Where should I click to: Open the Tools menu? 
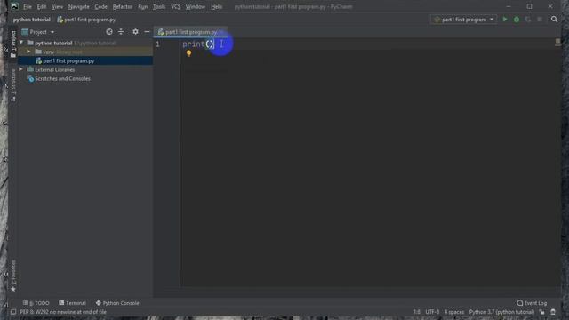158,6
